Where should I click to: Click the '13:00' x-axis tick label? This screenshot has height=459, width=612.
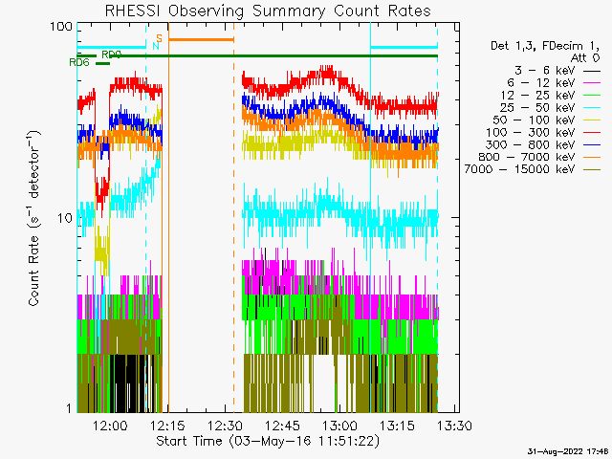(x=340, y=426)
